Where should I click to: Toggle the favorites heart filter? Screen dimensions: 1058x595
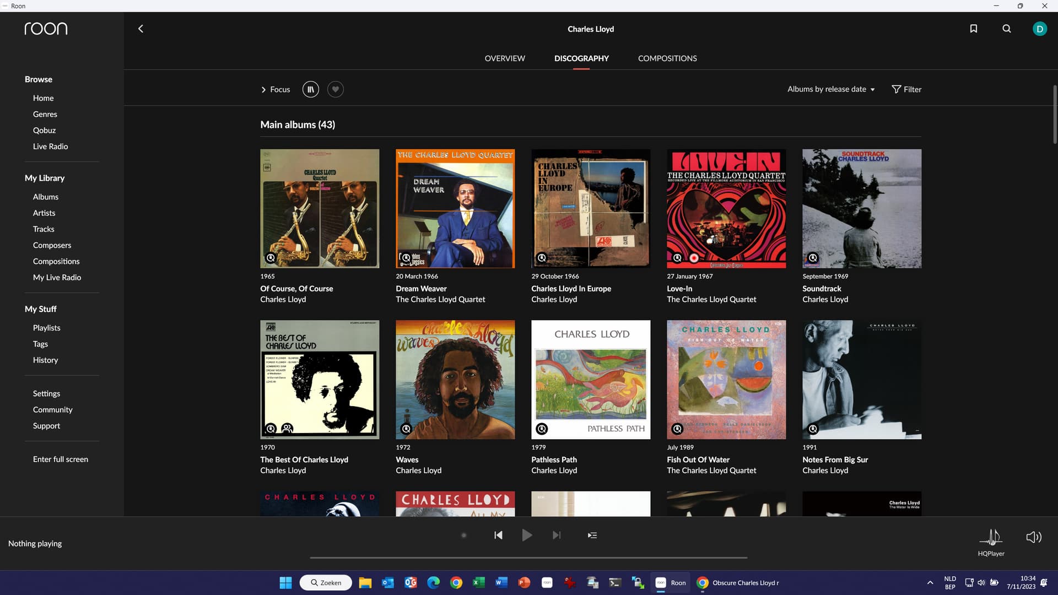click(x=336, y=89)
